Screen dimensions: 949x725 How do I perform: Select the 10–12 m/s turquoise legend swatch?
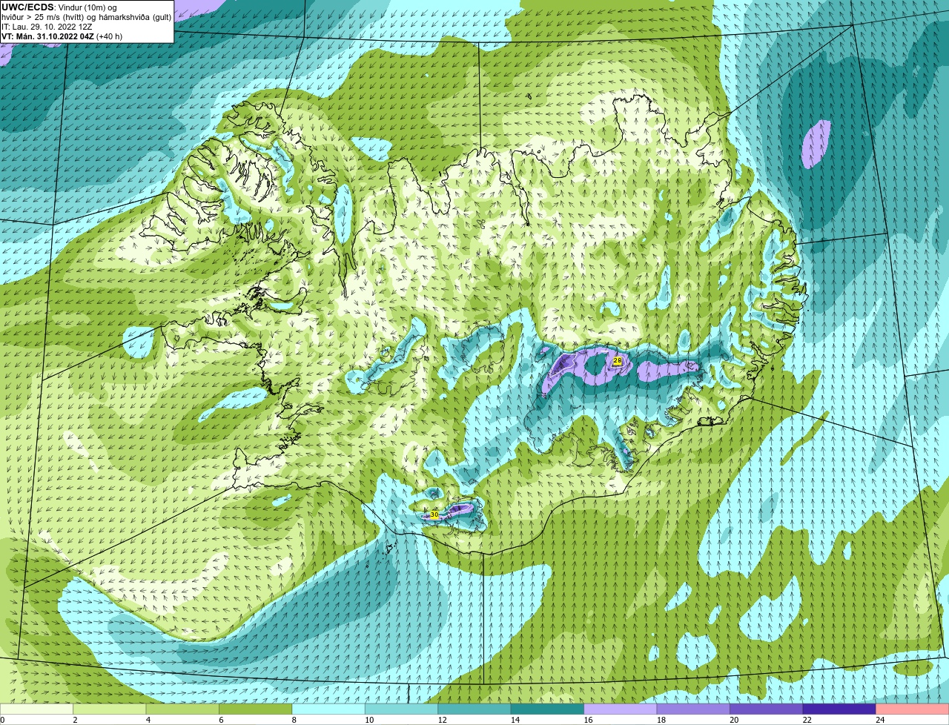coord(402,709)
